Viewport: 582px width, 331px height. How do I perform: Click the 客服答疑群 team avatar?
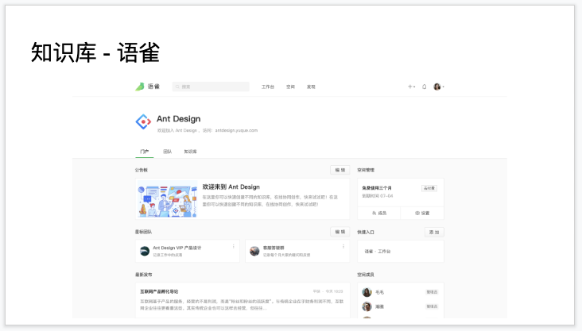click(254, 251)
